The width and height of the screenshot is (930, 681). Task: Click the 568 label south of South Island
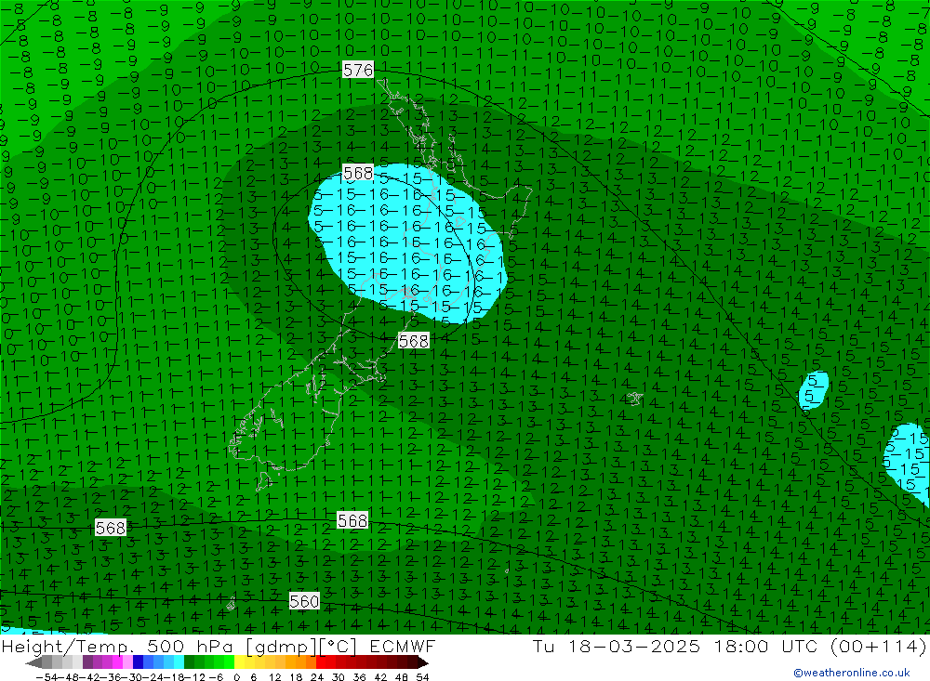352,520
